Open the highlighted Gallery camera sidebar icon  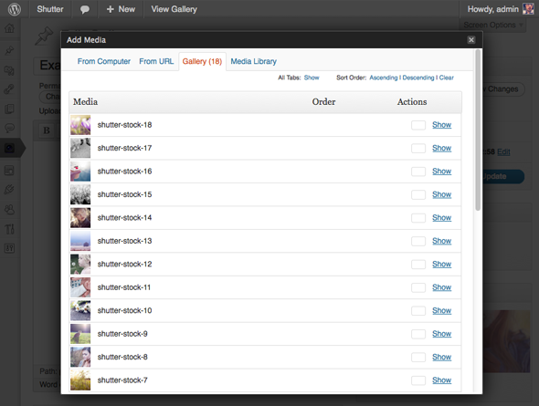(9, 148)
